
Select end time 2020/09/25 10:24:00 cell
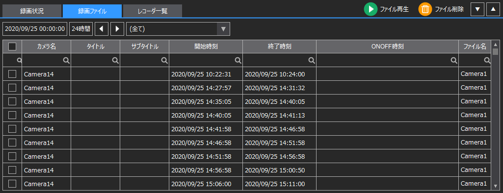[x=279, y=74]
